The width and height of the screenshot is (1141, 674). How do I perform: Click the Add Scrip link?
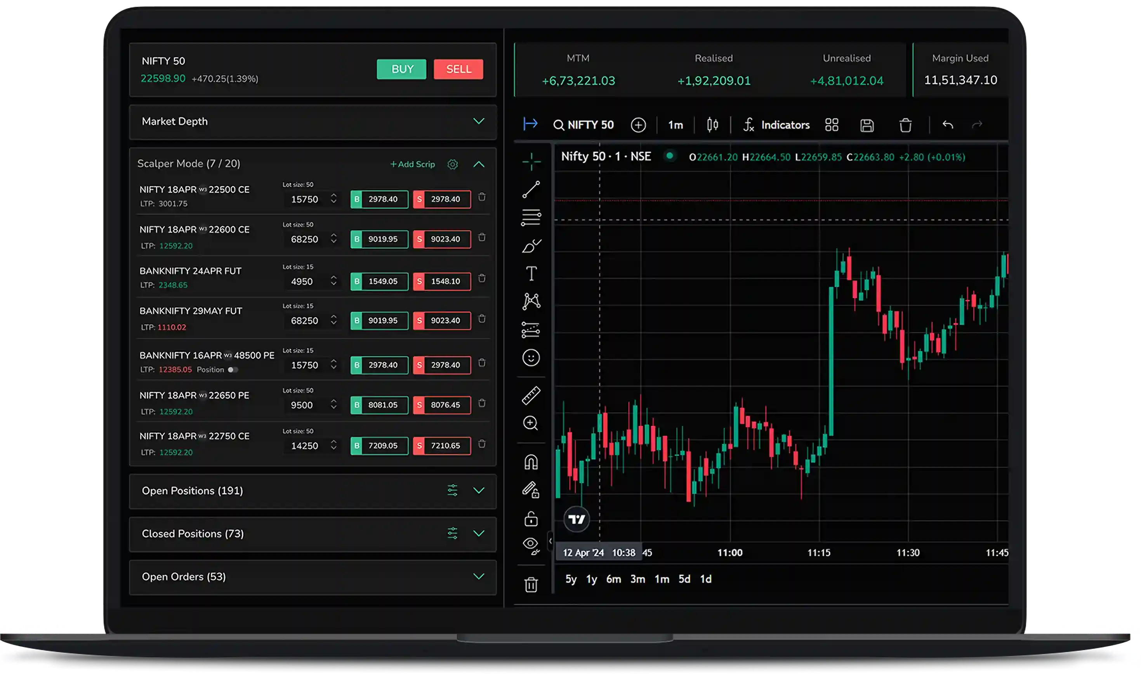click(x=413, y=164)
